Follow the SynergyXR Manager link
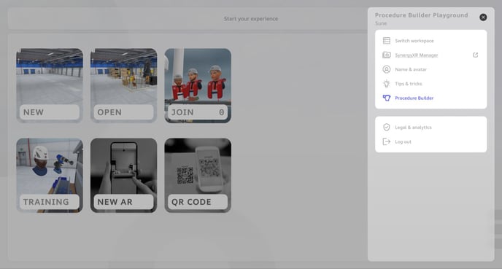 tap(416, 55)
